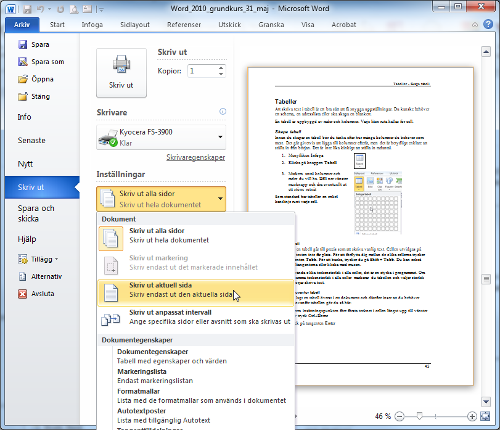This screenshot has width=500, height=430.
Task: Open the Senaste documents section
Action: point(31,141)
